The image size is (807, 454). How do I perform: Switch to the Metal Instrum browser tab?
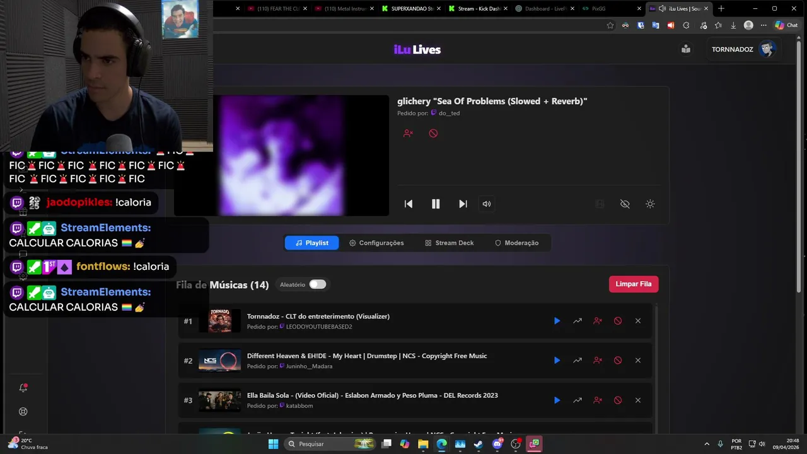(344, 9)
